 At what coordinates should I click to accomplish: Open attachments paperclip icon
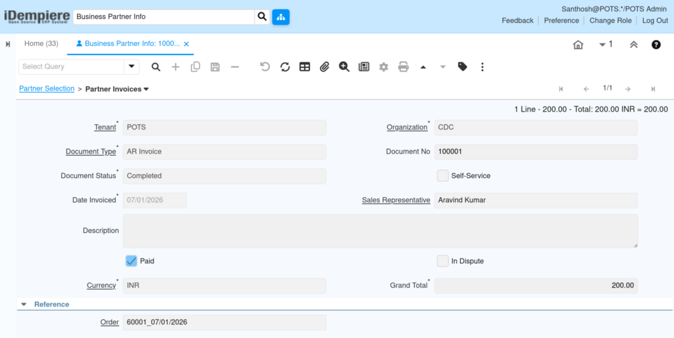324,67
